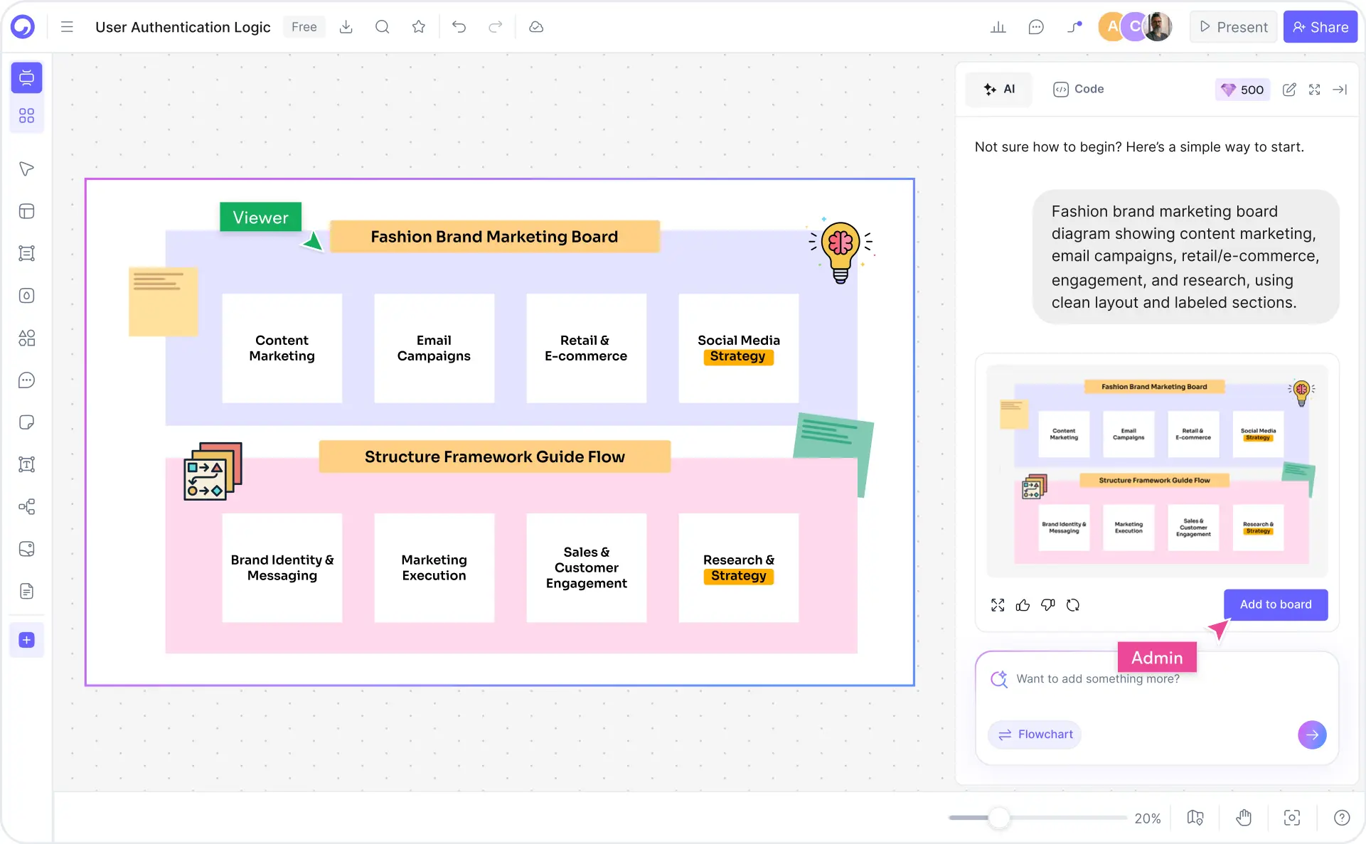
Task: Select the sticky note tool
Action: (x=26, y=422)
